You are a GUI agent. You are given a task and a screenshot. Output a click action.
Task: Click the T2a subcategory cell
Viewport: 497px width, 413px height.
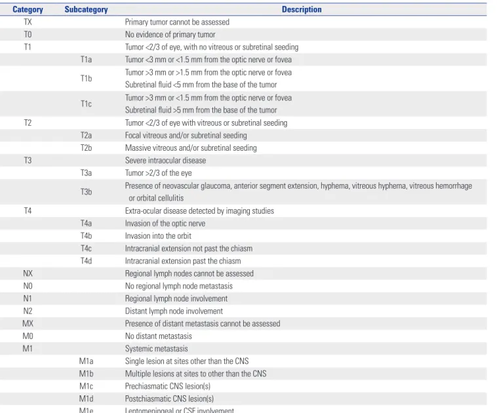coord(86,135)
